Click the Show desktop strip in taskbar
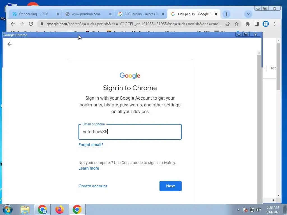 pyautogui.click(x=285, y=209)
